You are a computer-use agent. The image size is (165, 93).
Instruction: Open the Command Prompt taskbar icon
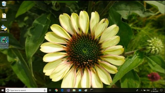pos(92,90)
